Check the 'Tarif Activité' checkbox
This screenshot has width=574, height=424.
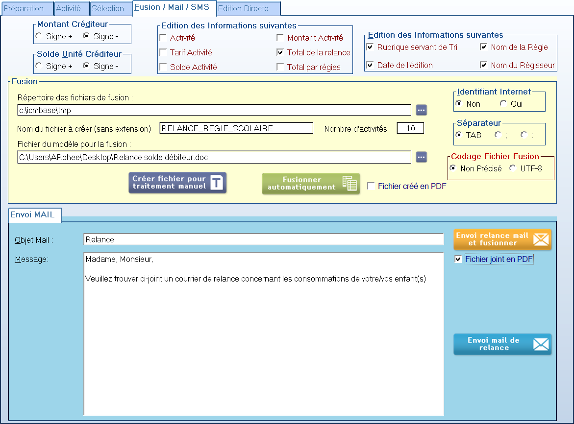pos(163,52)
